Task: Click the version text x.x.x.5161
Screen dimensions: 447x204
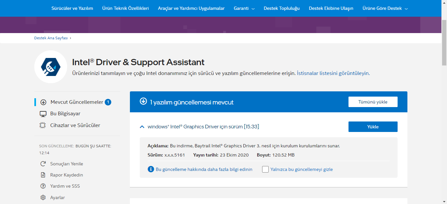Action: (174, 155)
